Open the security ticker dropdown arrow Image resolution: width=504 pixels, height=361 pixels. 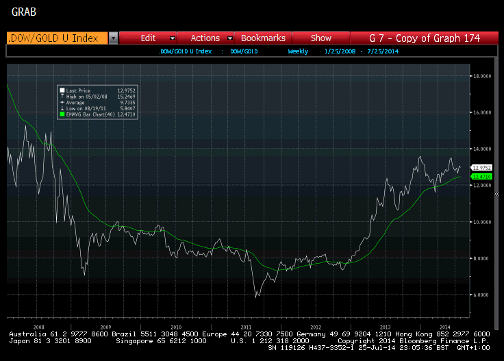tap(113, 38)
